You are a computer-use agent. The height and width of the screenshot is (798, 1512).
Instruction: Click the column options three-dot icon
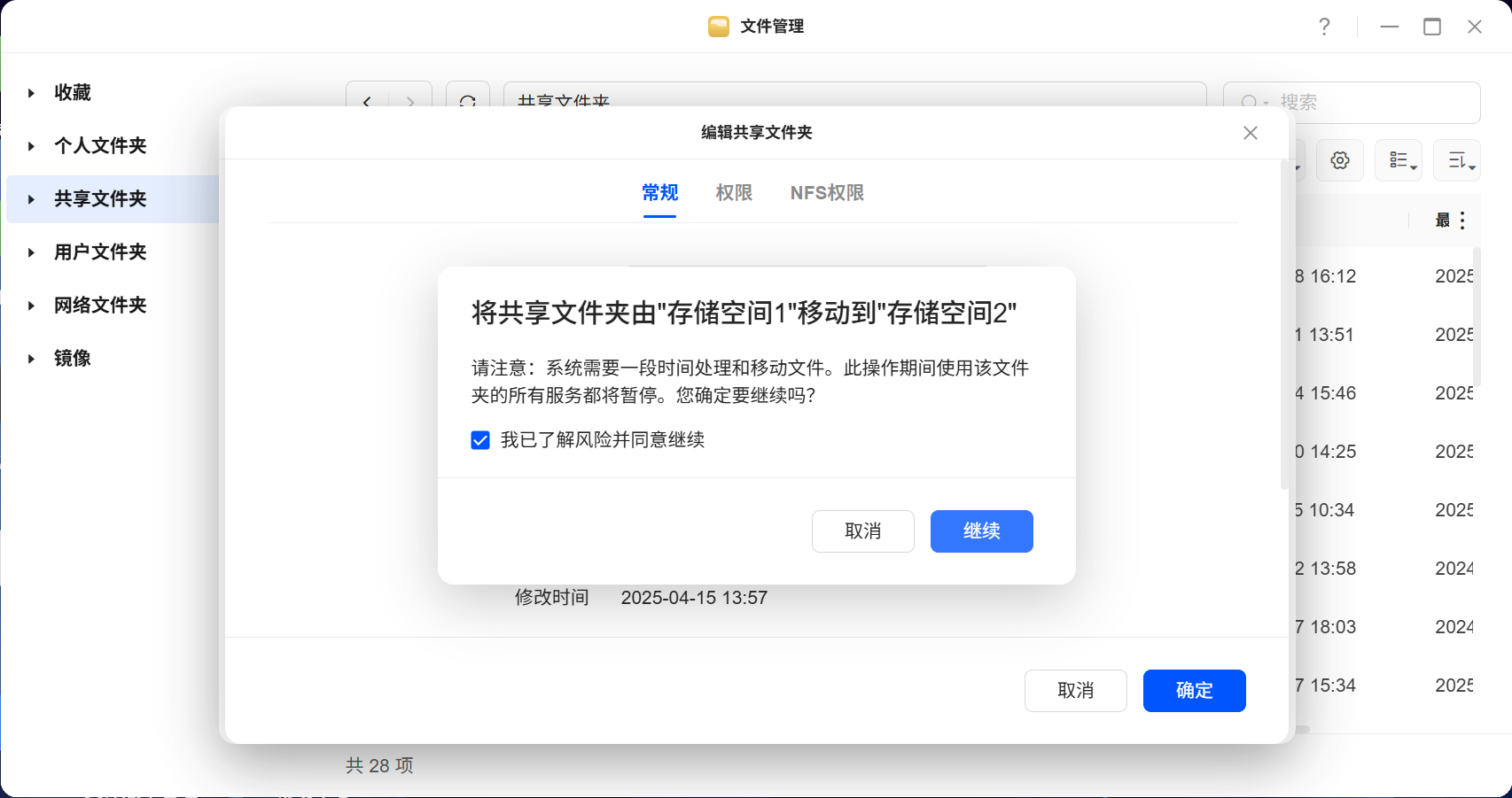(x=1462, y=221)
